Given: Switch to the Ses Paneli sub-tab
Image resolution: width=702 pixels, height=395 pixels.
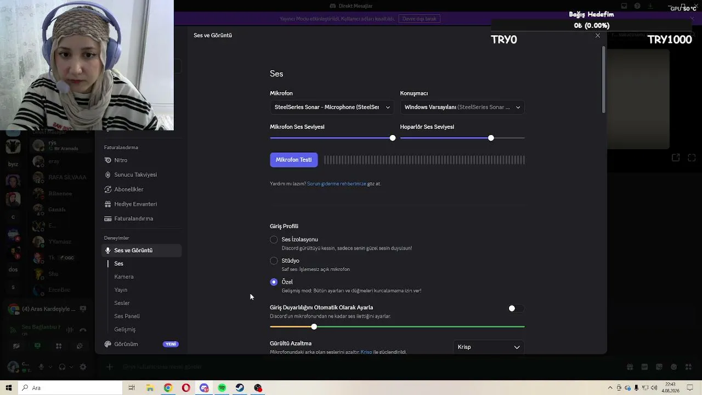Looking at the screenshot, I should 127,316.
